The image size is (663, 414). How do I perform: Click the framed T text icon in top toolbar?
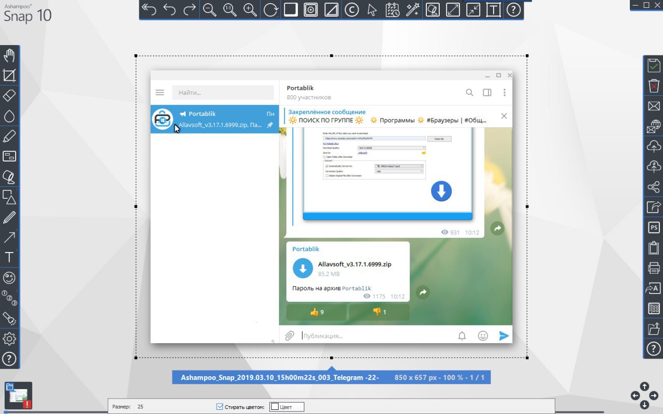[493, 10]
